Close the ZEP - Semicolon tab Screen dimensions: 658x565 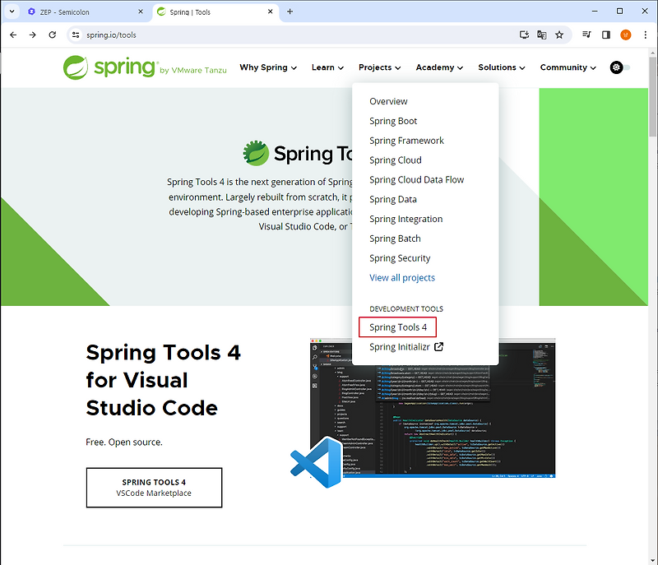pos(141,12)
